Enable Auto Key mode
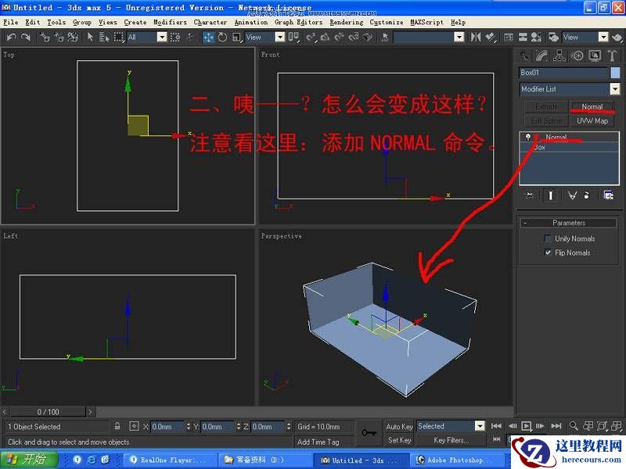The height and width of the screenshot is (469, 626). pos(399,426)
